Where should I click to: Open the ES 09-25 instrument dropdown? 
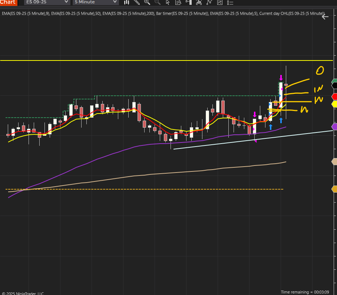pos(47,2)
